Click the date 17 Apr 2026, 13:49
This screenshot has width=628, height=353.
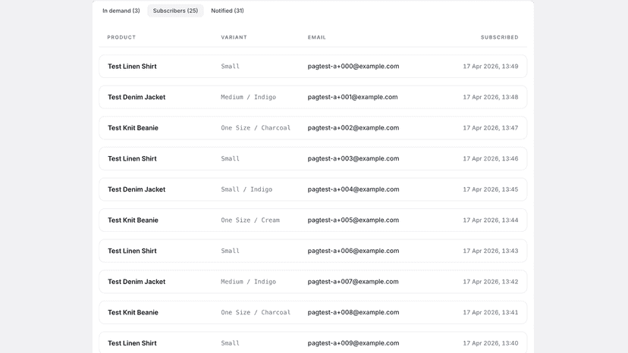(491, 67)
